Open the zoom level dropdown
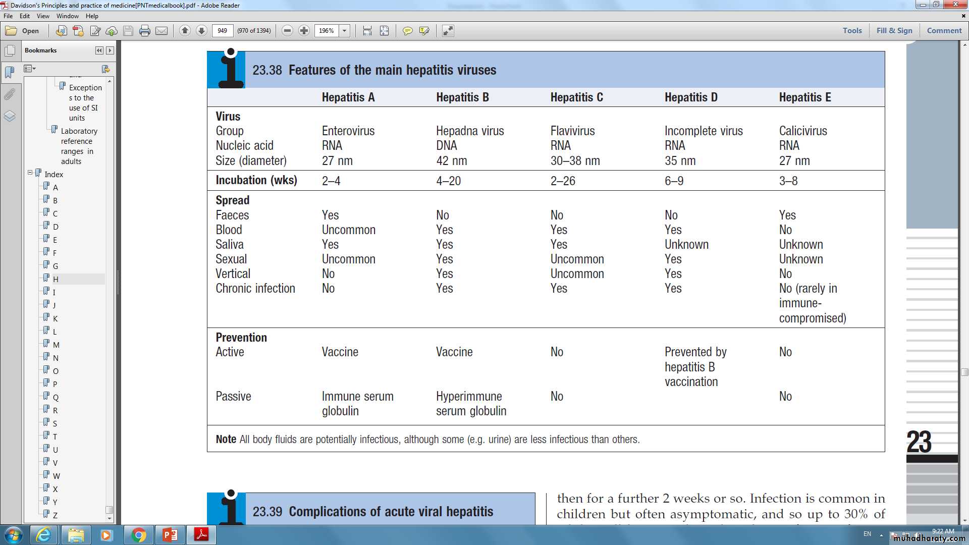Image resolution: width=969 pixels, height=545 pixels. 345,31
